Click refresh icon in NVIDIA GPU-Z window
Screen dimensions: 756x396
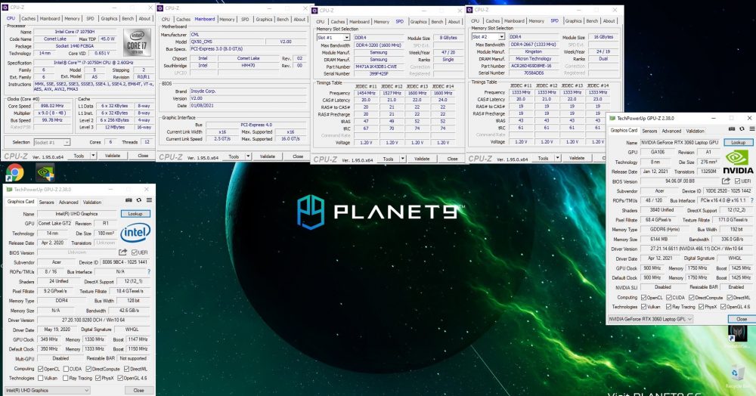[742, 128]
